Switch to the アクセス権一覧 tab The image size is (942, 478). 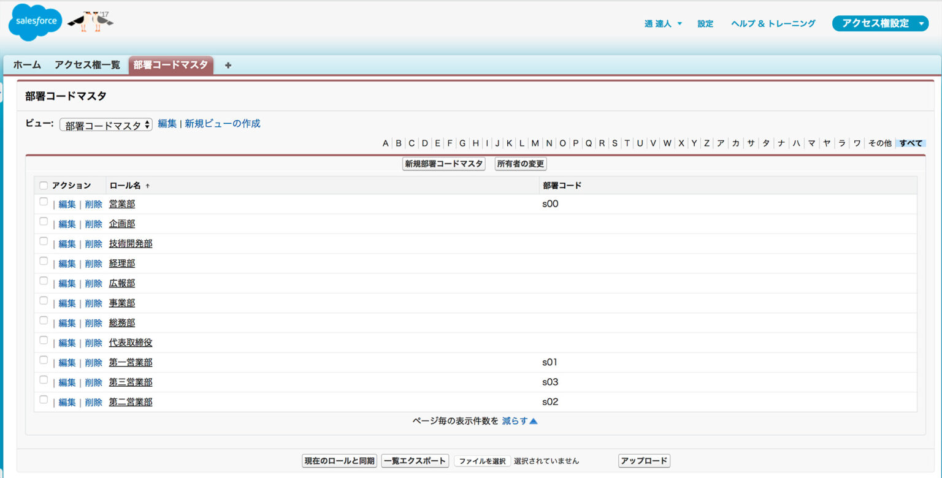pyautogui.click(x=88, y=65)
